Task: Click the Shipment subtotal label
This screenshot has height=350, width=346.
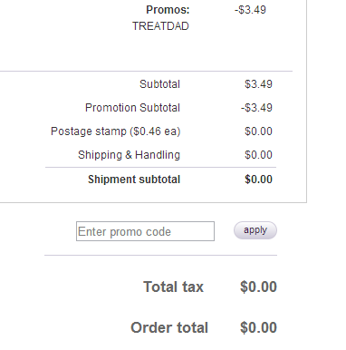Action: [134, 180]
